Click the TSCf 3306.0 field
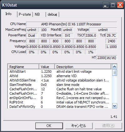125x132 pixels. [91, 35]
